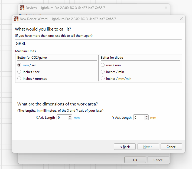
Task: Increase Y Axis Length with up arrow
Action: (x=147, y=116)
